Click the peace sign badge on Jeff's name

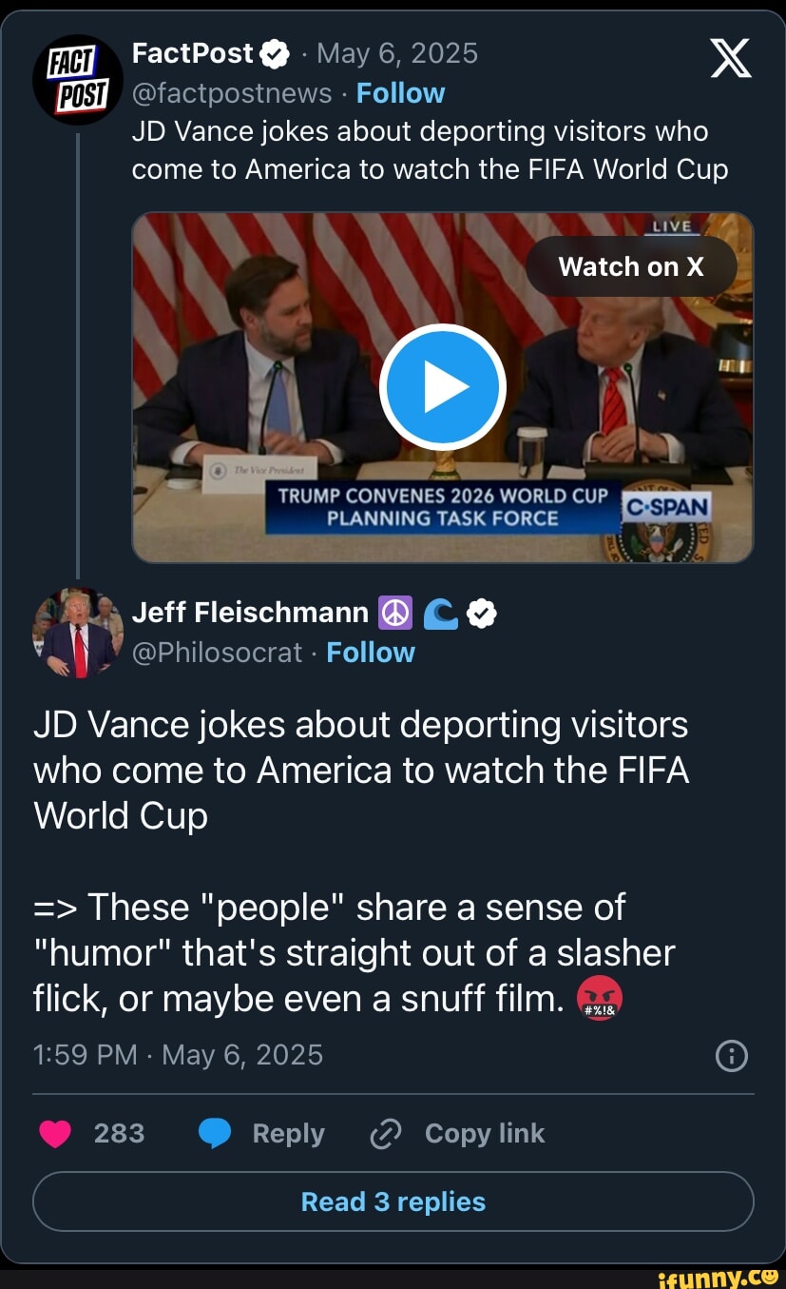point(396,613)
